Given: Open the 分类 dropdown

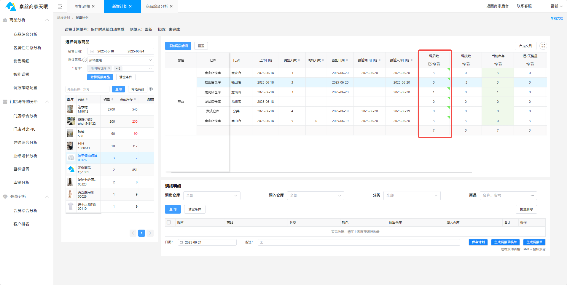Looking at the screenshot, I should [x=412, y=196].
